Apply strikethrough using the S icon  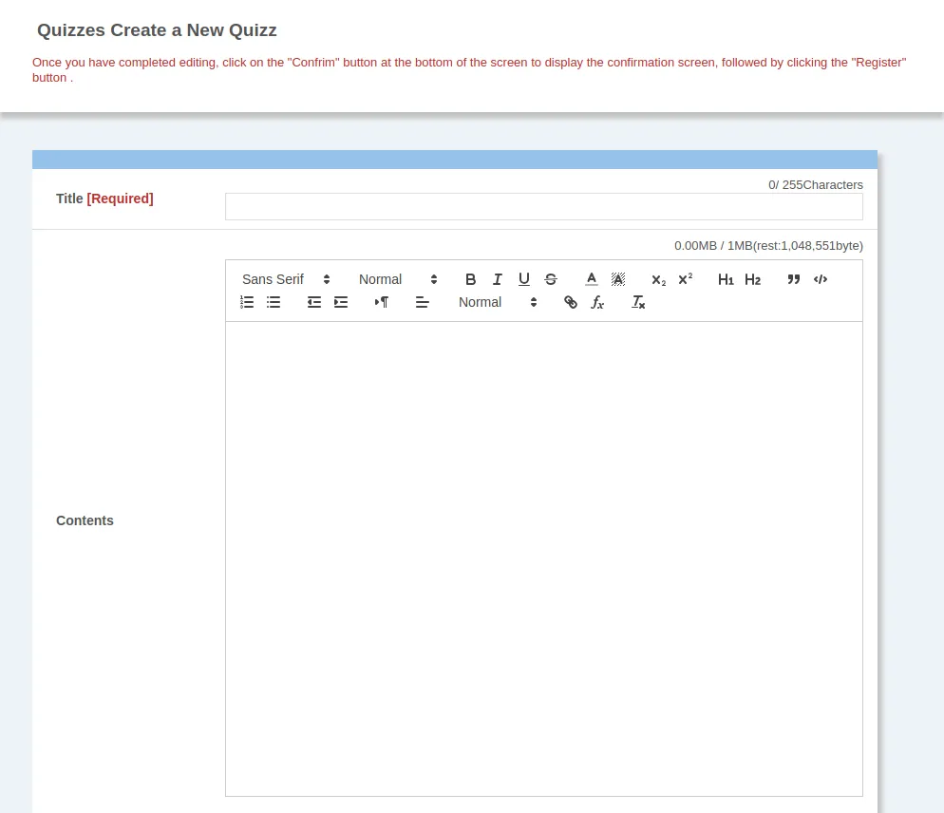(x=550, y=279)
